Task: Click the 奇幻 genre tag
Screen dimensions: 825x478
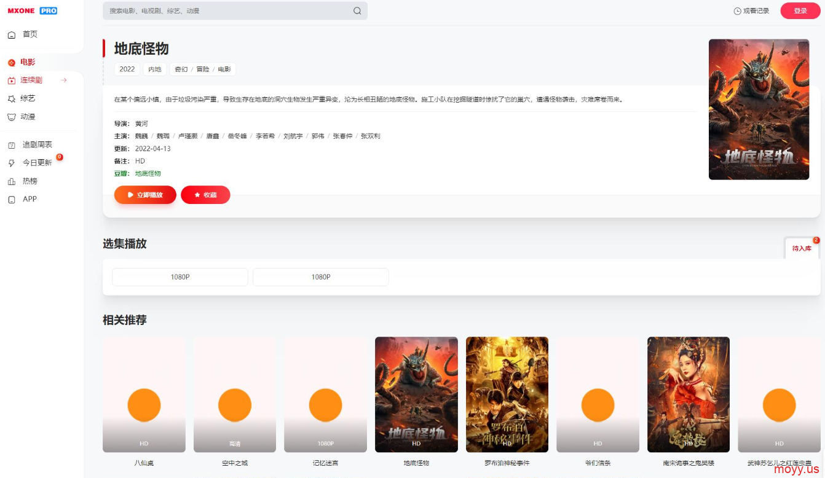Action: [x=181, y=69]
